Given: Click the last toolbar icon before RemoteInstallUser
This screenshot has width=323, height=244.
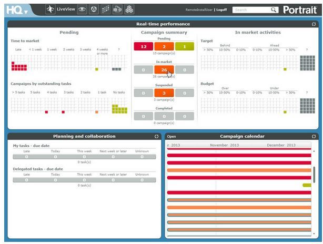Looking at the screenshot, I should click(129, 9).
